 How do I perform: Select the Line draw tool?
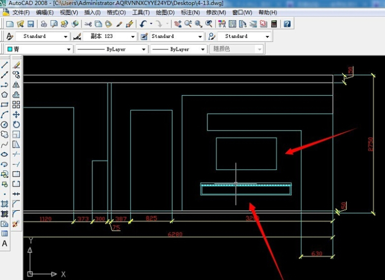point(5,65)
